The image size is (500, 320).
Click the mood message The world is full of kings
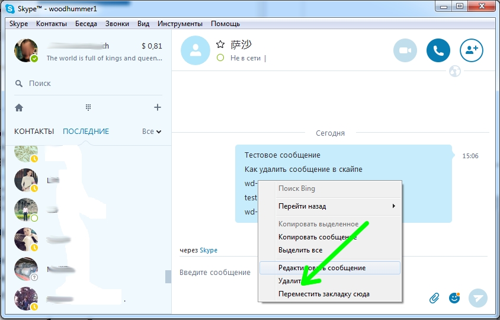click(x=104, y=59)
